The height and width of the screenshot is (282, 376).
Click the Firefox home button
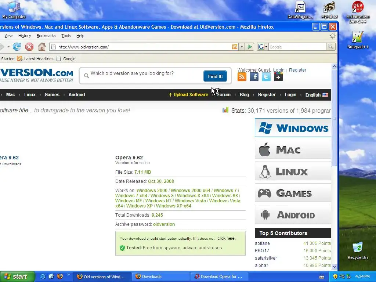click(42, 47)
